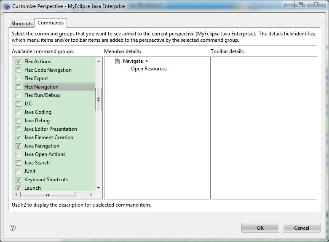
Task: Select the Java Element Creation label
Action: click(49, 137)
